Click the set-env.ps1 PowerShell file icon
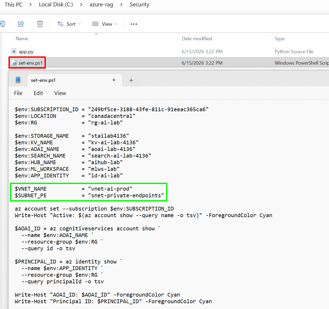Viewport: 329px width, 309px height. tap(14, 62)
